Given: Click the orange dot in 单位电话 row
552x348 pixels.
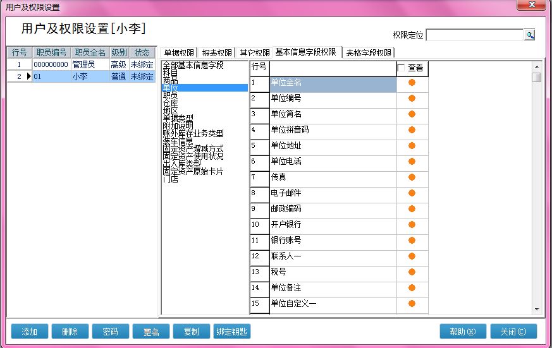Looking at the screenshot, I should (x=412, y=162).
